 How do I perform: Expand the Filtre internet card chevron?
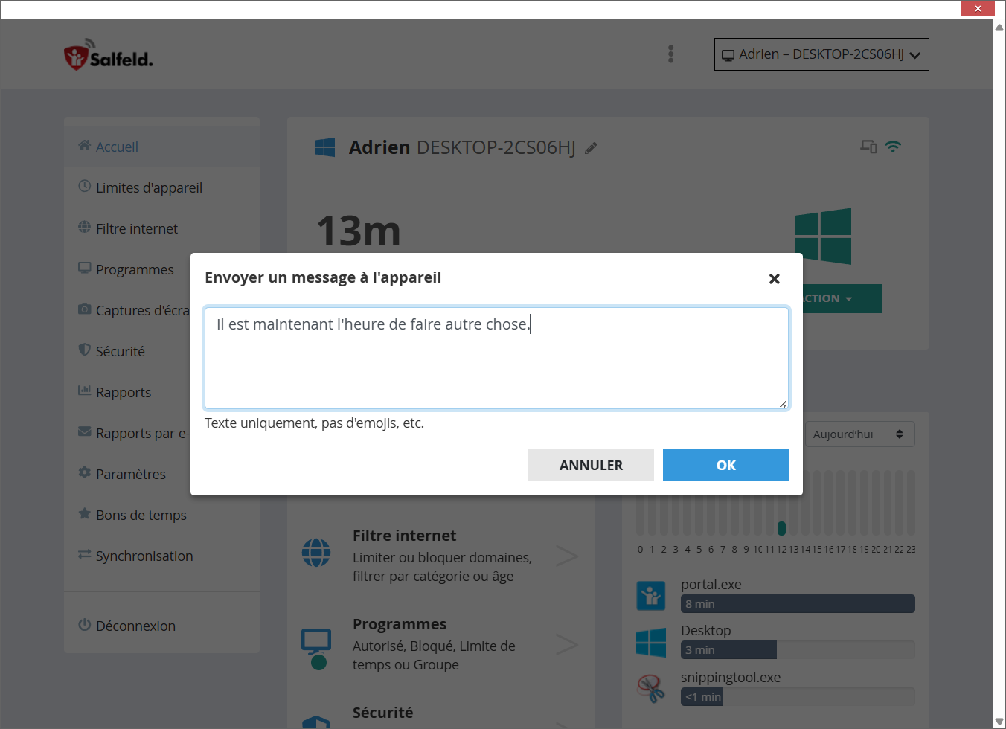[x=567, y=556]
